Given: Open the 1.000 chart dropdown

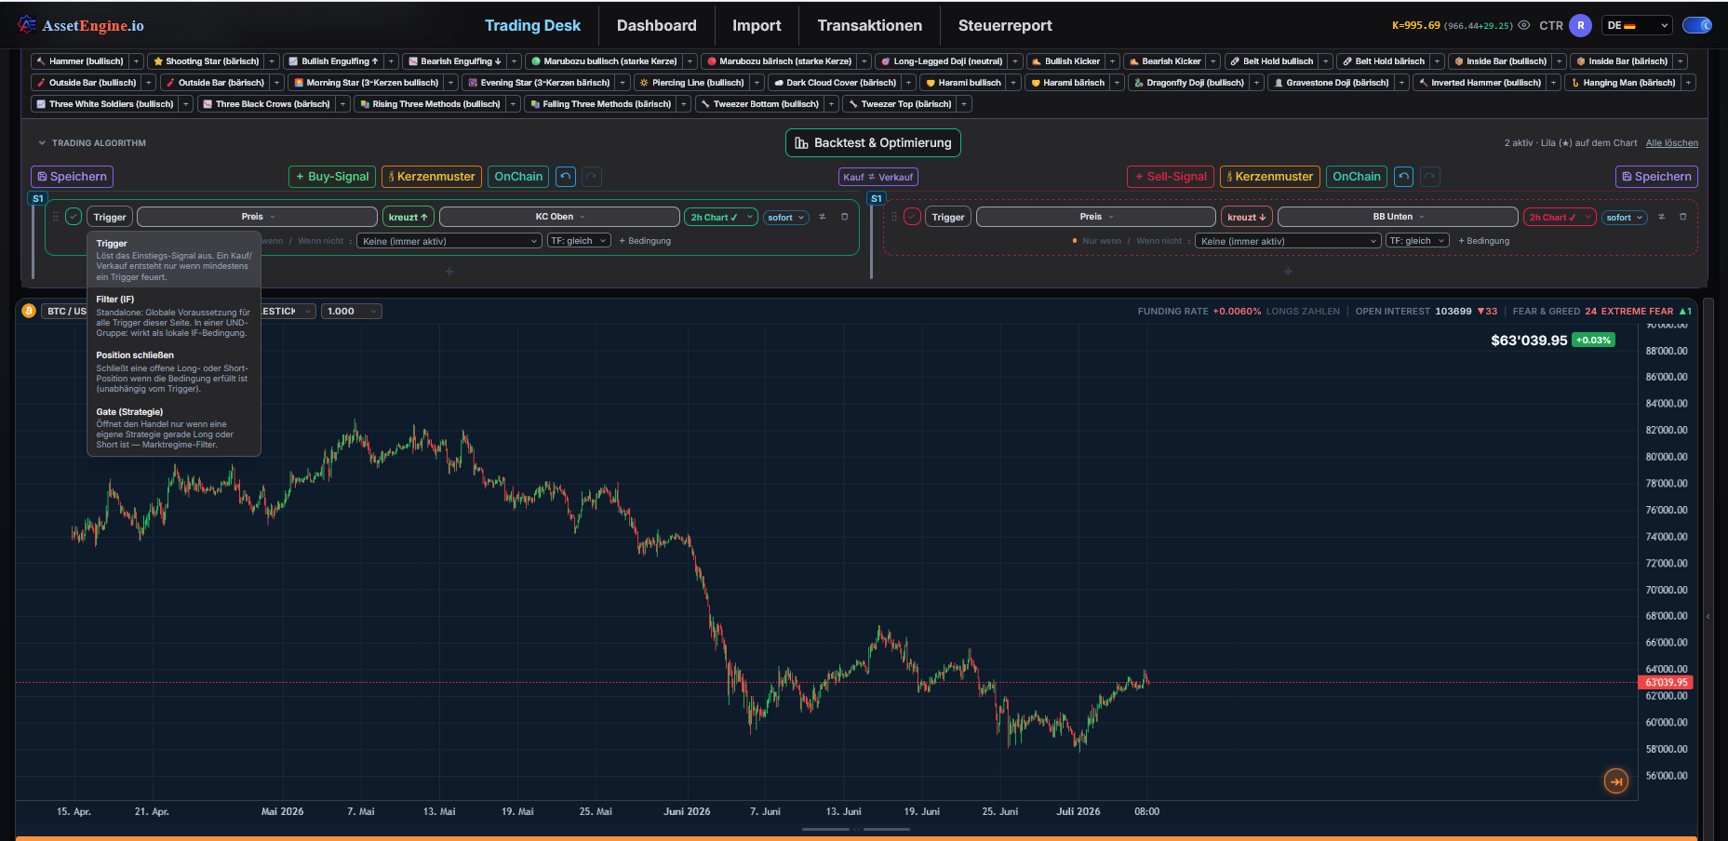Looking at the screenshot, I should [x=352, y=312].
